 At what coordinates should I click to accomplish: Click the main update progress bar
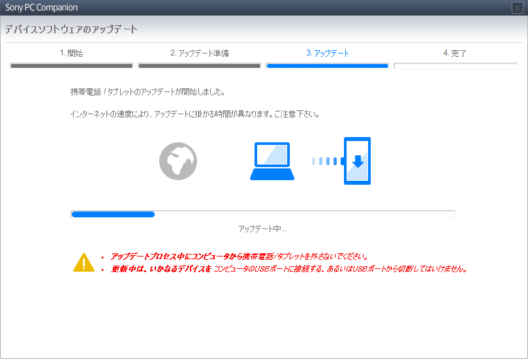pyautogui.click(x=262, y=215)
